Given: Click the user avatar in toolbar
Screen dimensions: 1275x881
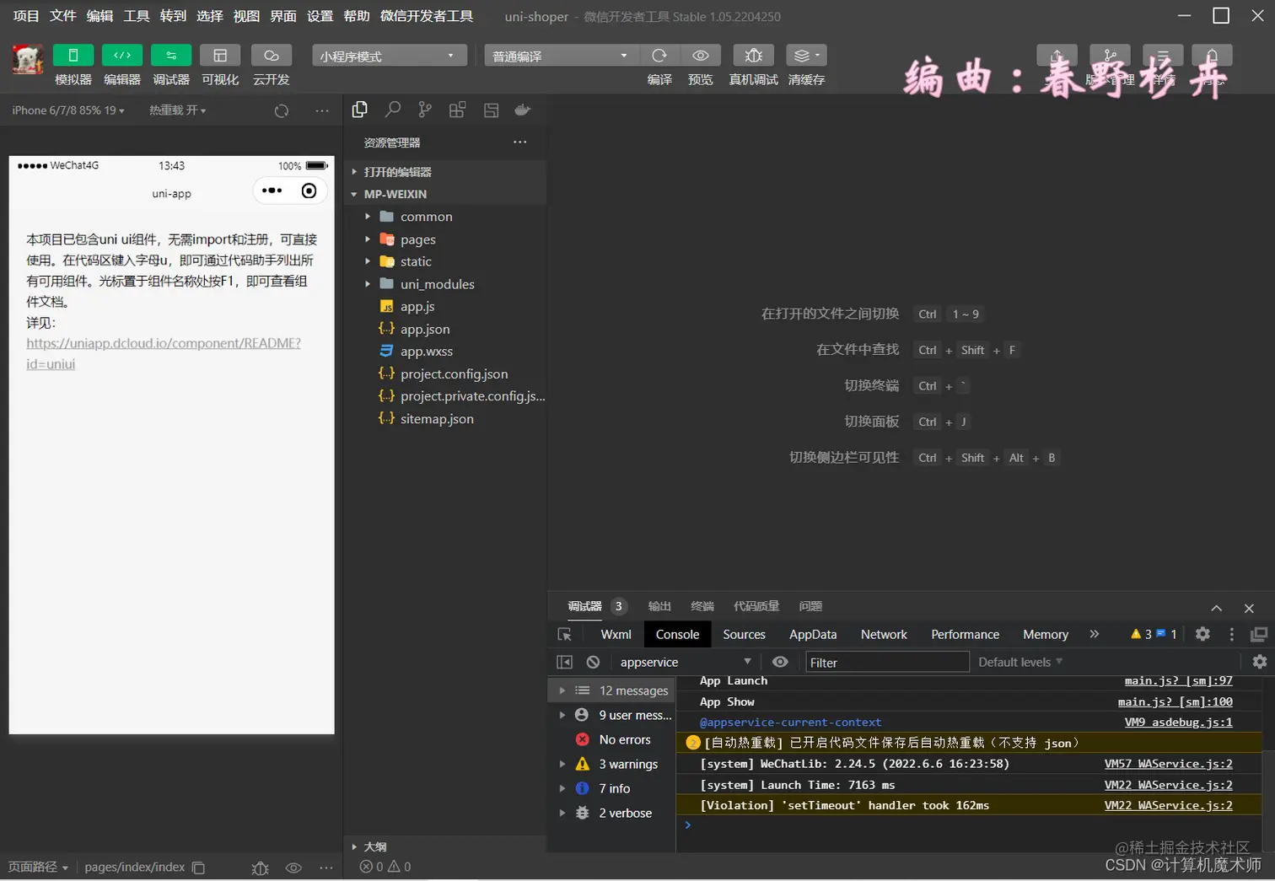Looking at the screenshot, I should (x=27, y=59).
